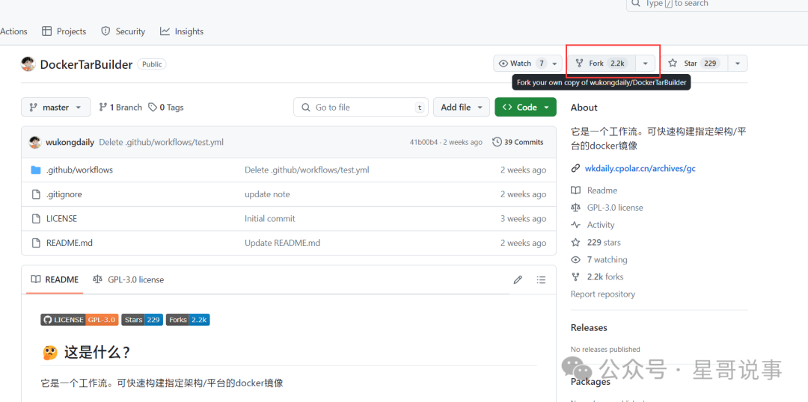Star the repository
808x402 pixels.
[x=694, y=64]
